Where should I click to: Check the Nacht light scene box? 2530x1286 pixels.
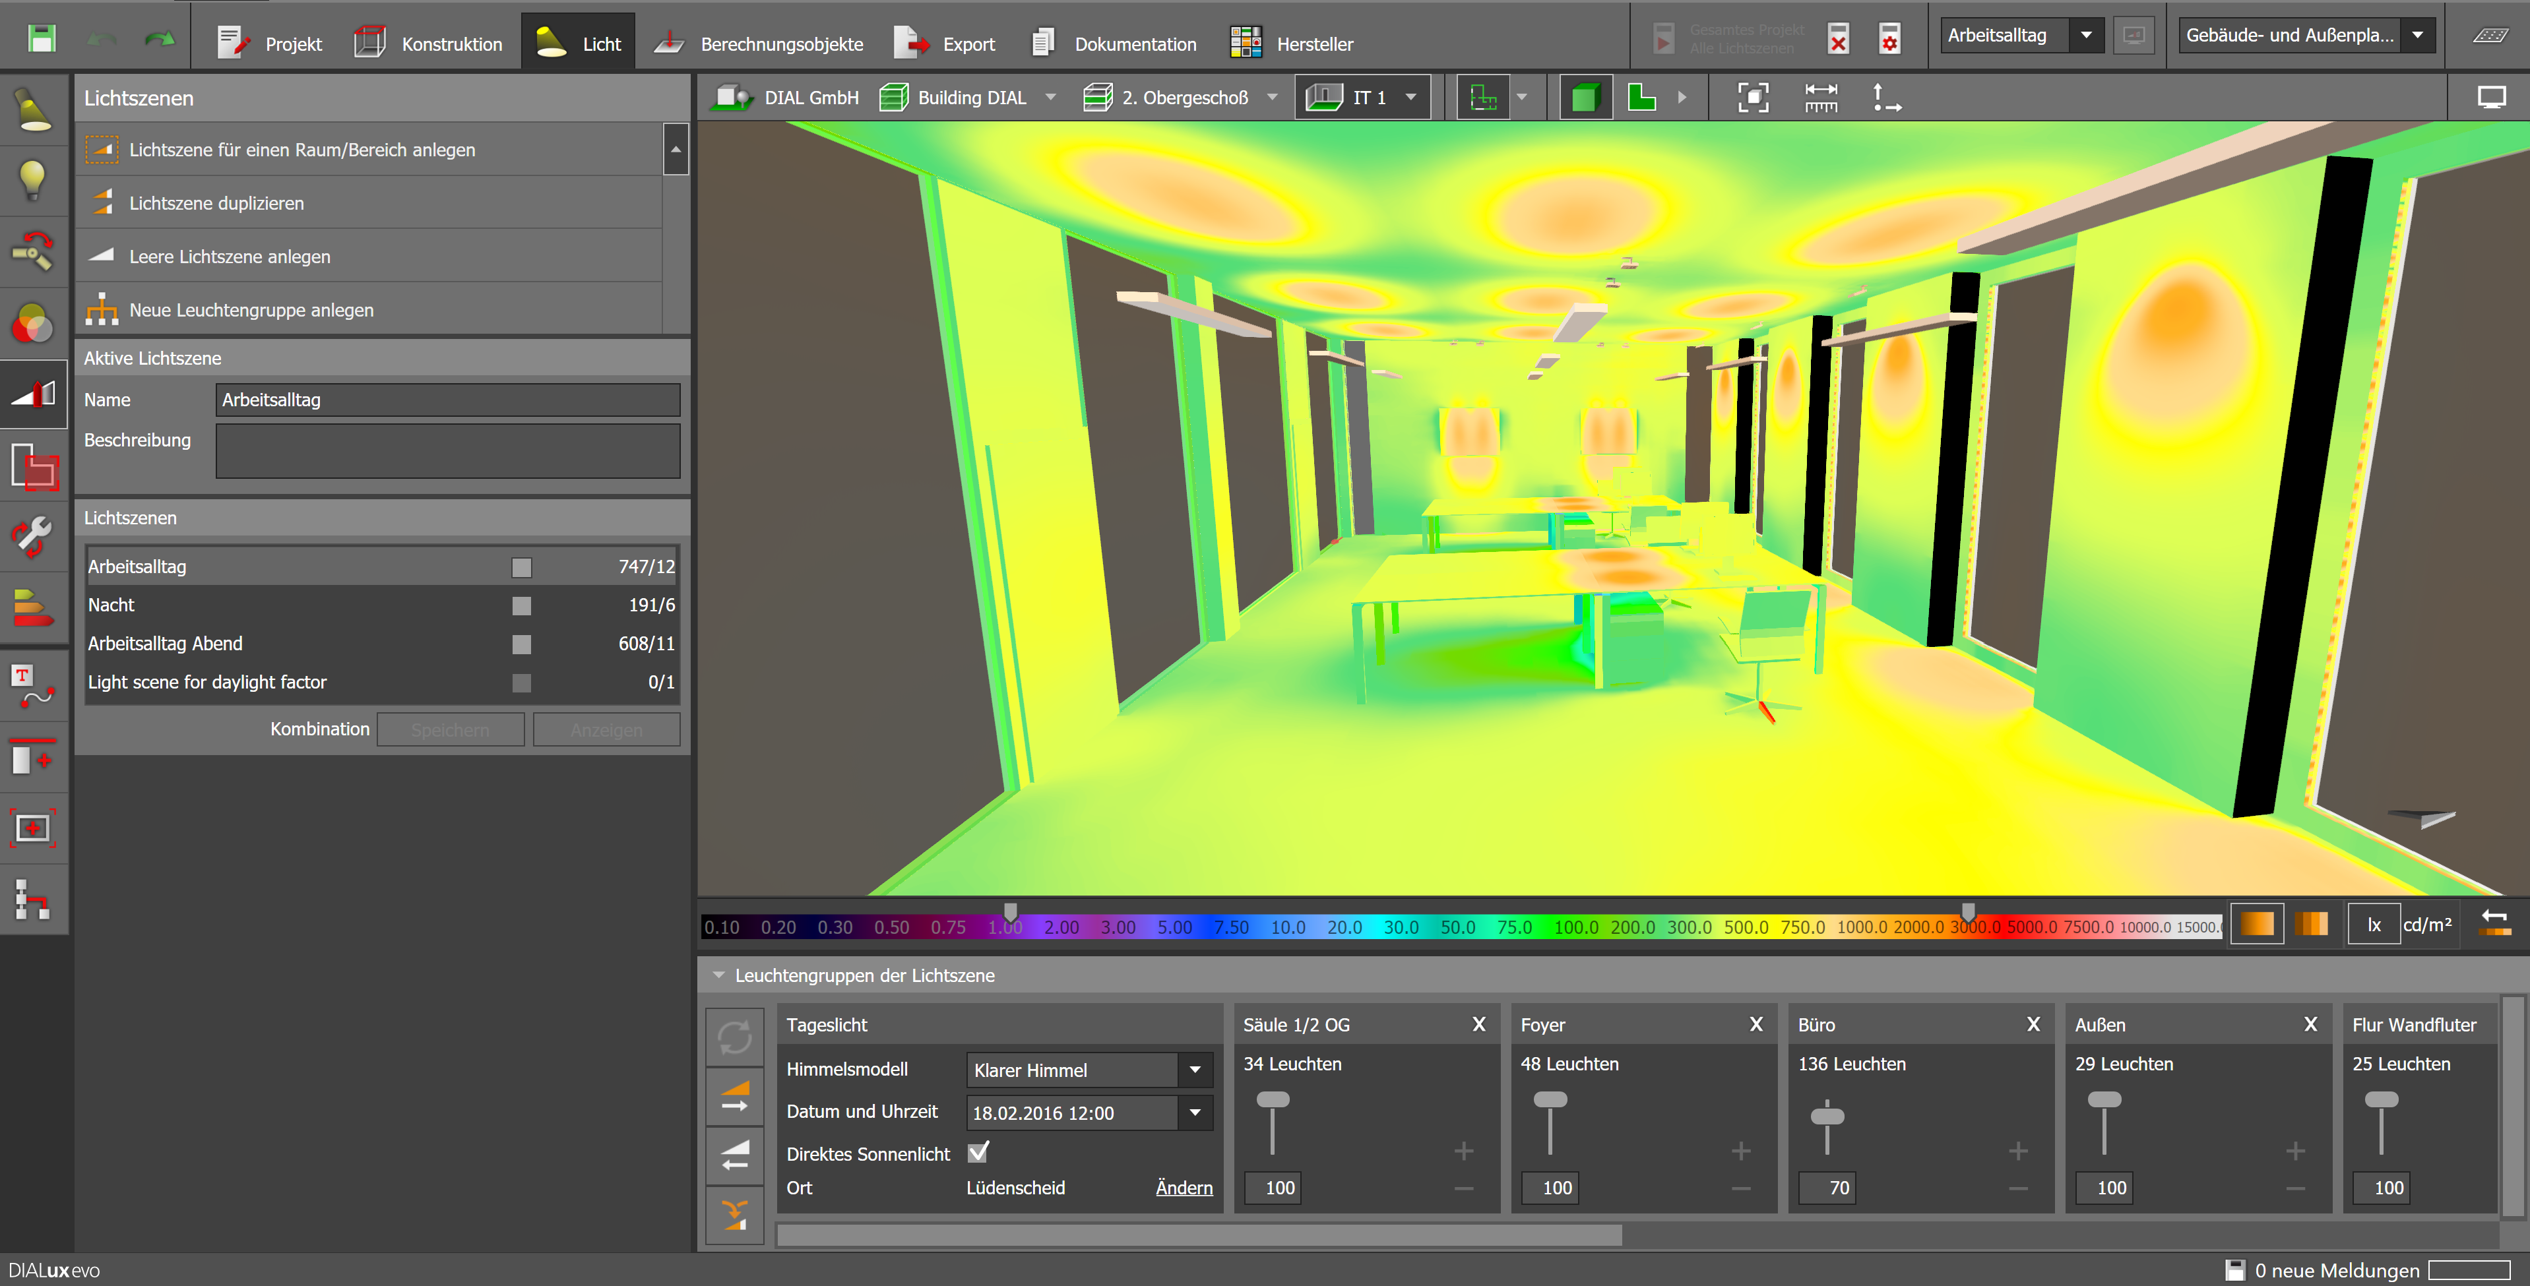point(522,605)
